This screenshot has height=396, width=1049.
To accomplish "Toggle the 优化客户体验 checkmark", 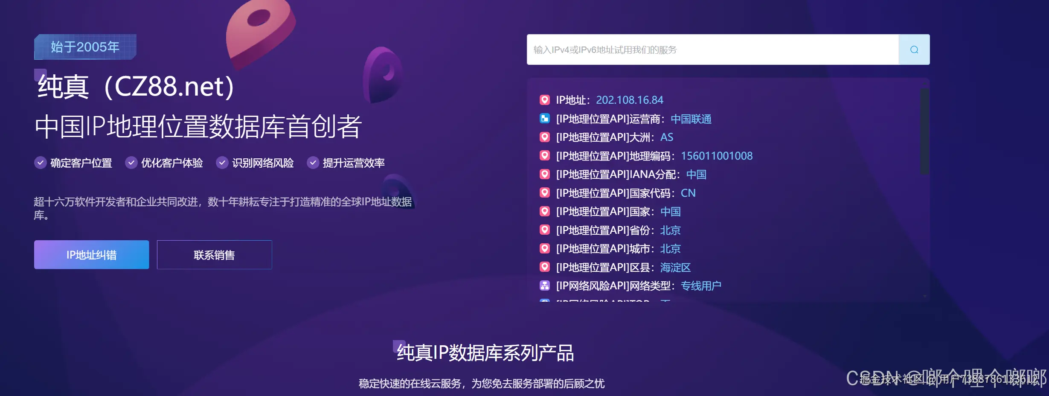I will [x=131, y=163].
